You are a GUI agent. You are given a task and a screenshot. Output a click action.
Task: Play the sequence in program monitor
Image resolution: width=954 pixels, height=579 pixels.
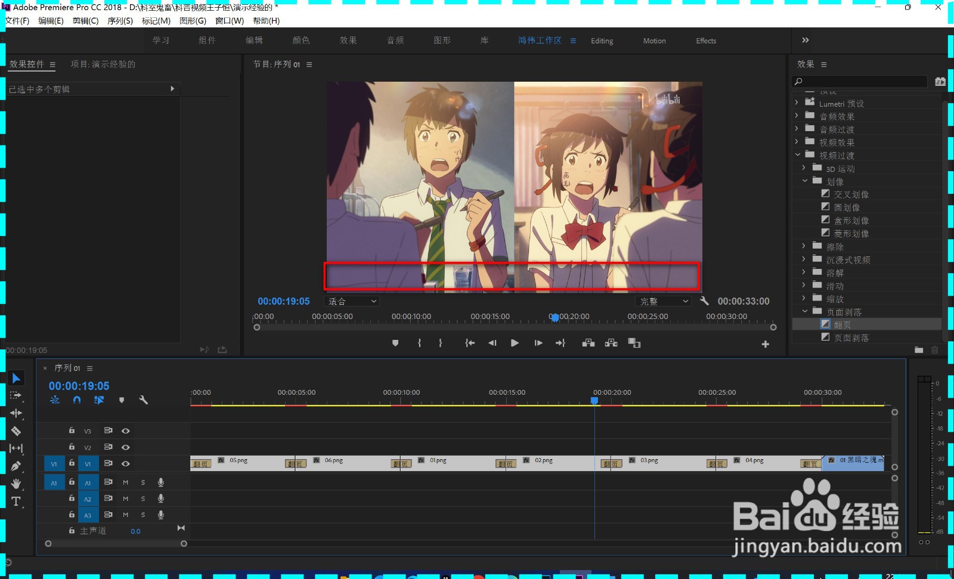[515, 343]
